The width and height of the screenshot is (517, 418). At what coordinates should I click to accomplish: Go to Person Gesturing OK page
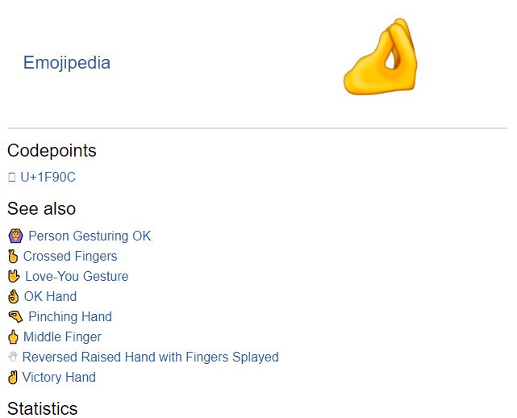pos(90,236)
